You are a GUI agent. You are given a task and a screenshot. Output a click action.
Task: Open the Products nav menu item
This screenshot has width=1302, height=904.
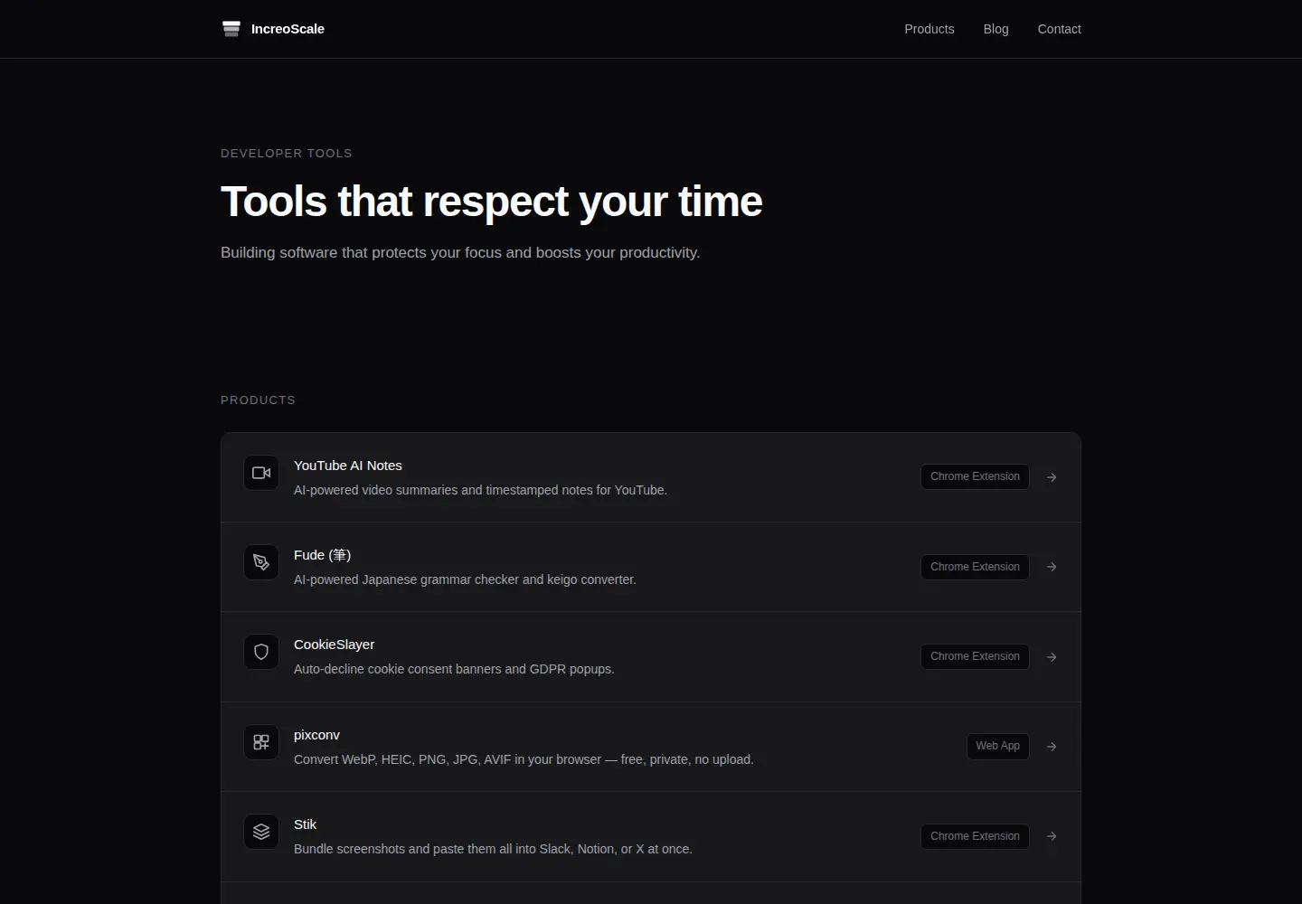pyautogui.click(x=929, y=29)
